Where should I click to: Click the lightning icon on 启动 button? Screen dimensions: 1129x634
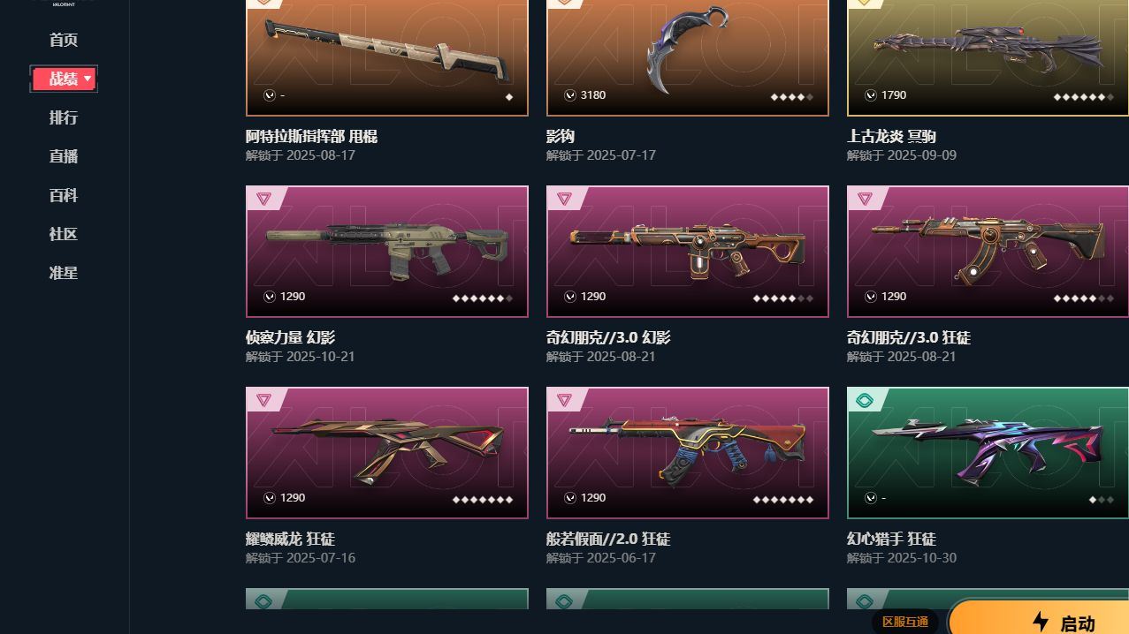(x=1041, y=621)
